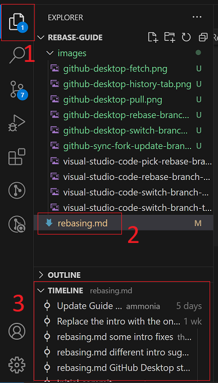Click the '5 days' timestamp in timeline

189,306
